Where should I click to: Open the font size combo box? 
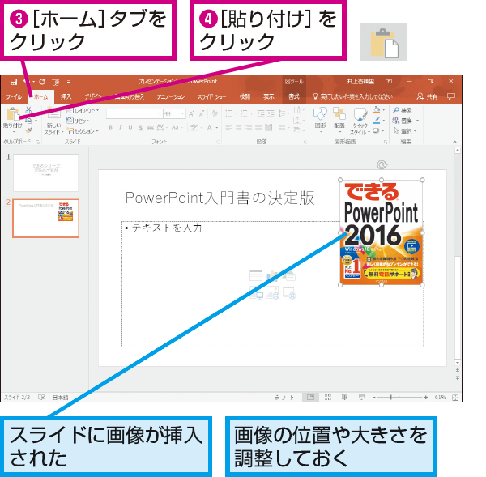click(174, 113)
